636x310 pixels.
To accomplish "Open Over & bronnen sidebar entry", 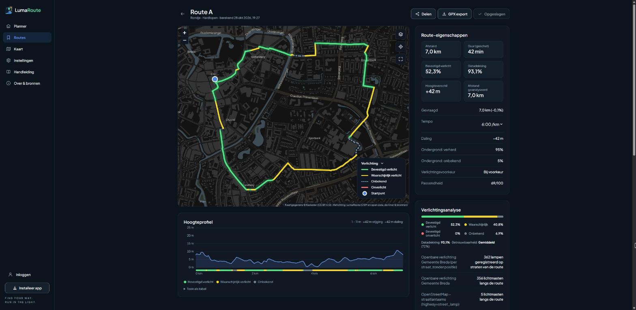I will 27,83.
